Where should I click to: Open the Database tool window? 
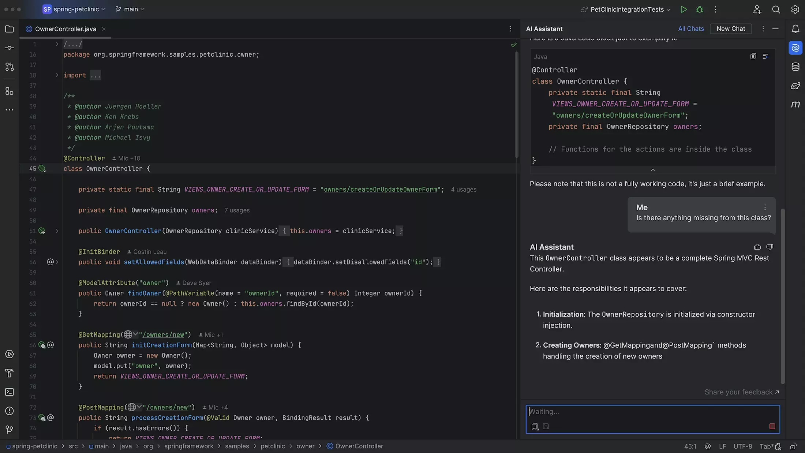pyautogui.click(x=795, y=67)
